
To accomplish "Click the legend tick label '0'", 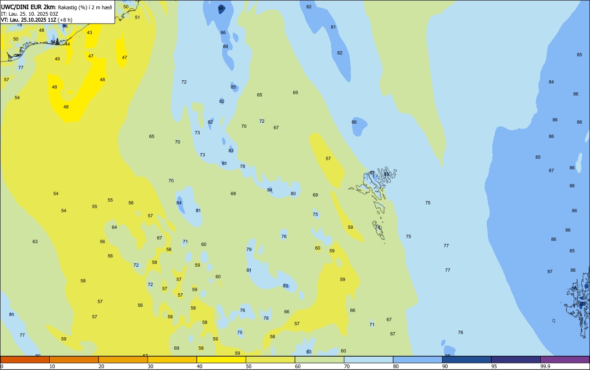I will pyautogui.click(x=2, y=366).
